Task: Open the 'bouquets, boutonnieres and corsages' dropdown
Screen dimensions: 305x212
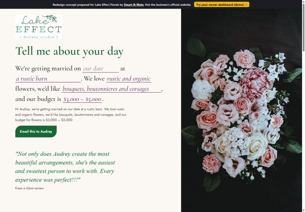Action: click(111, 89)
